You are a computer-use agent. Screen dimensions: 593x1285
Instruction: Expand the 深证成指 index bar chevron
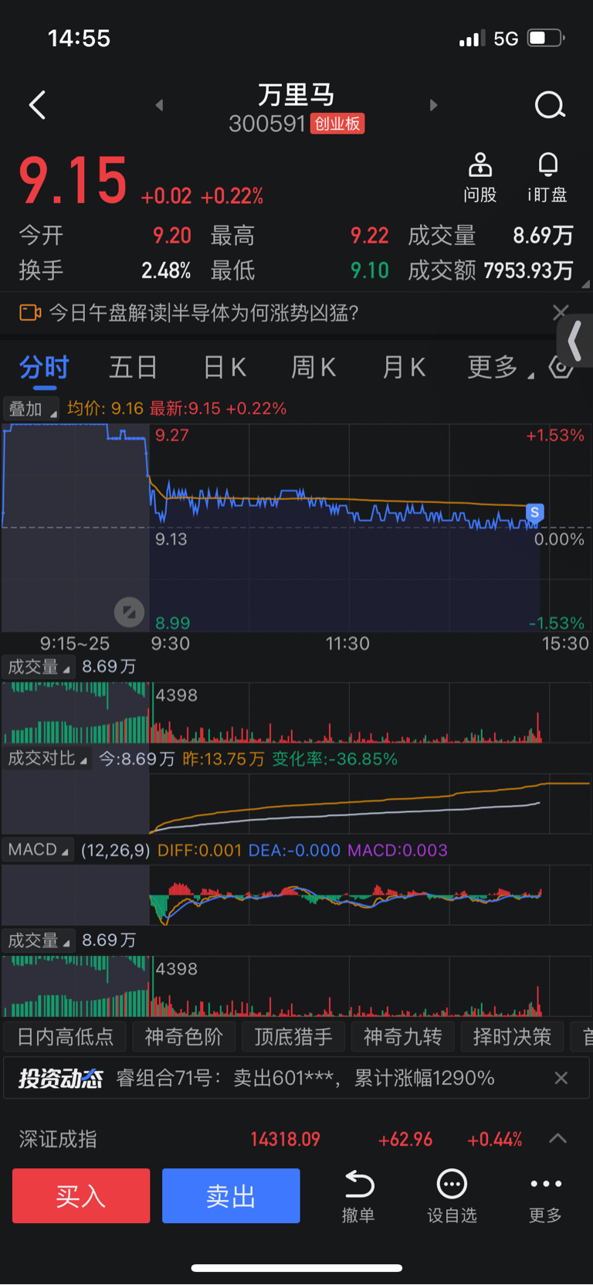tap(557, 1139)
